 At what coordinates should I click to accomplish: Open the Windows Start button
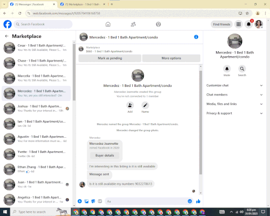5,212
